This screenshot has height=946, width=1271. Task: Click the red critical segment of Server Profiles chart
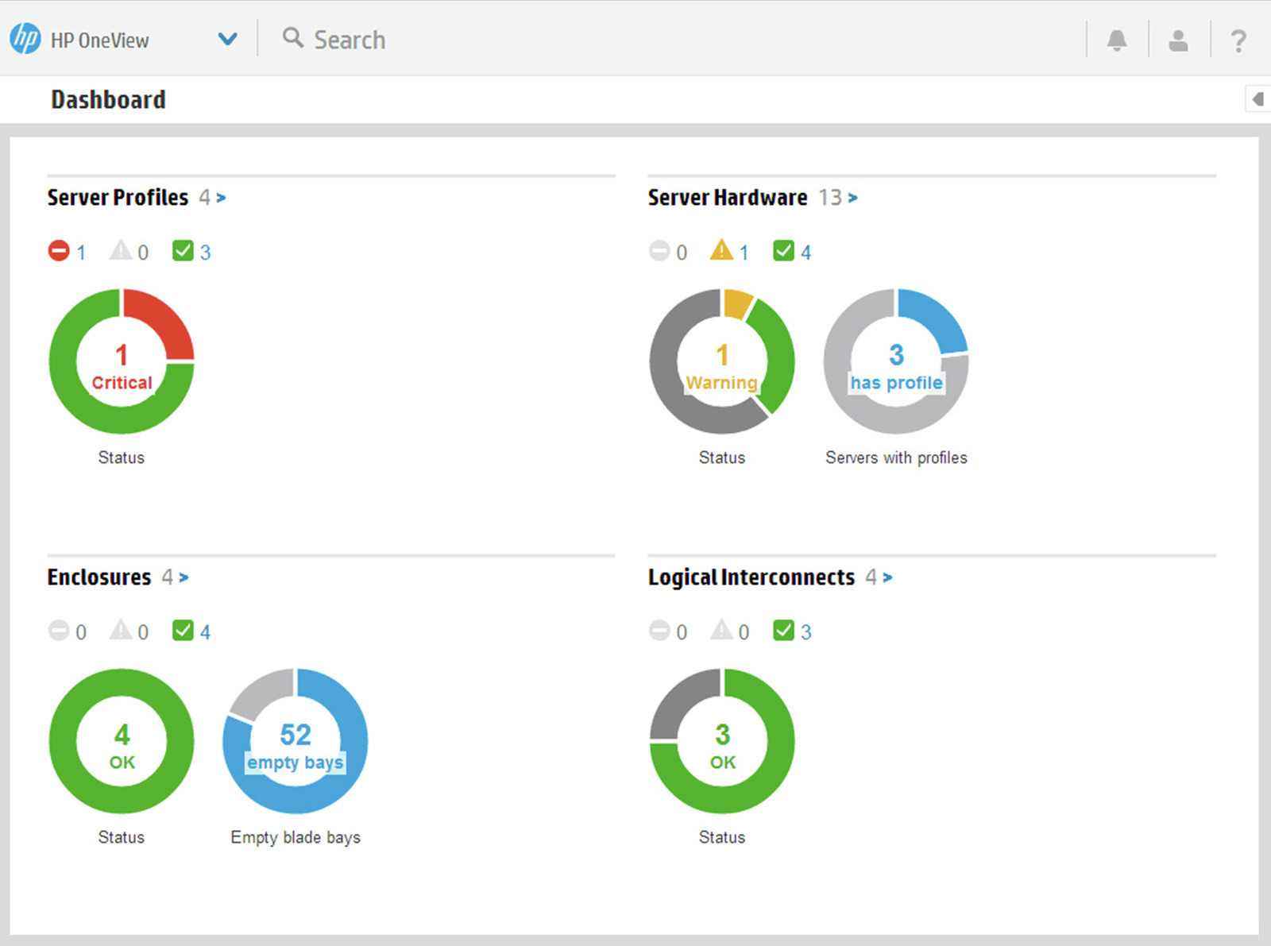[165, 319]
